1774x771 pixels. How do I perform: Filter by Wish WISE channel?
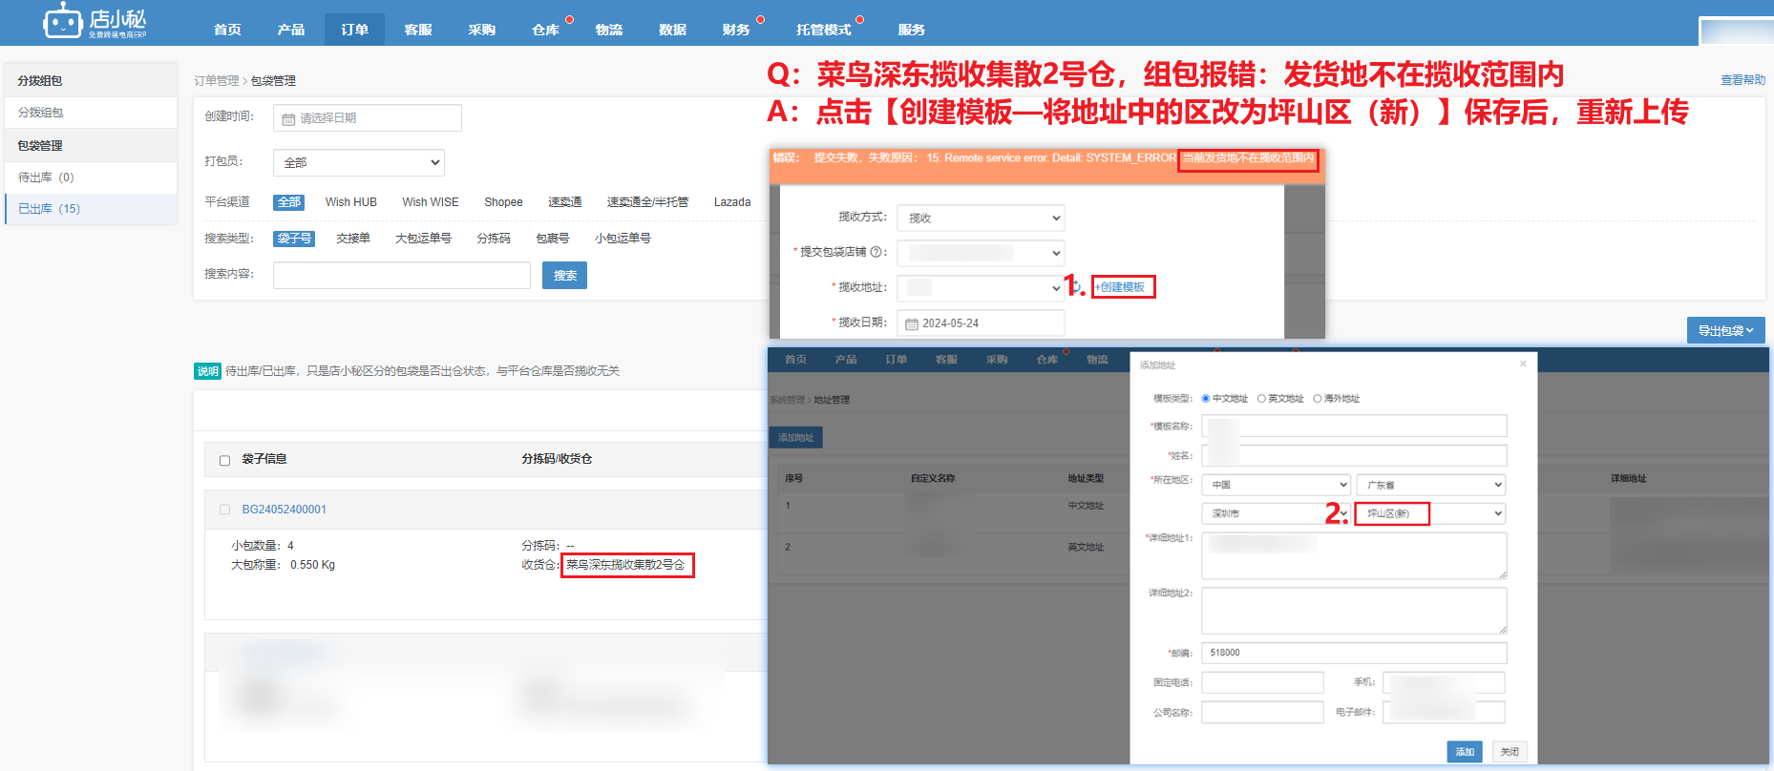pos(431,202)
